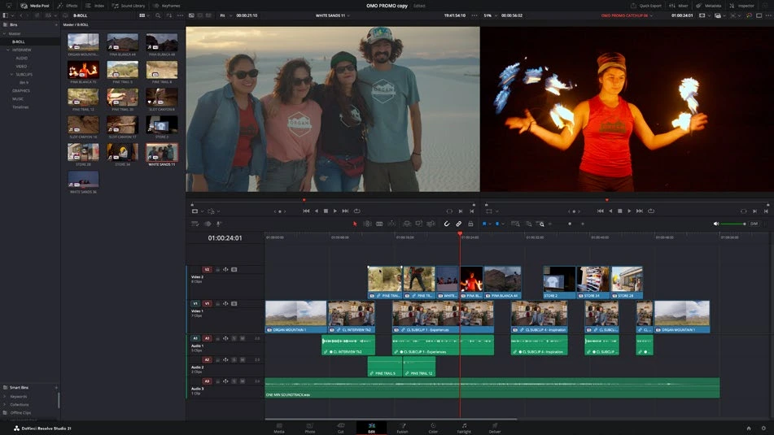Screen dimensions: 774x435
Task: Select the arrow Selection Mode tool
Action: (x=355, y=224)
